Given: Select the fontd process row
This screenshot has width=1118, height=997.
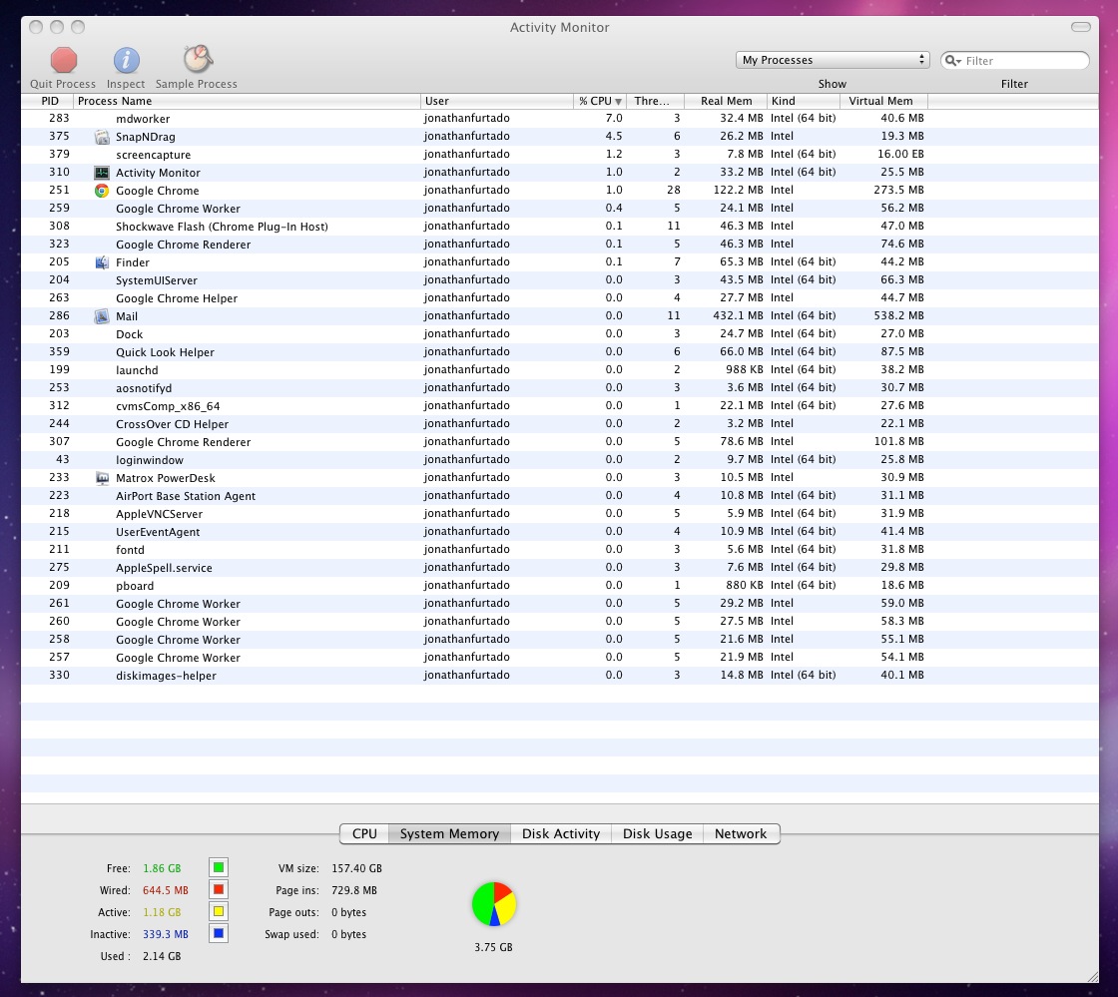Looking at the screenshot, I should [560, 550].
